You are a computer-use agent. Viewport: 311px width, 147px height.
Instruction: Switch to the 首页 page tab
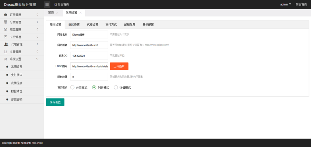click(x=51, y=12)
